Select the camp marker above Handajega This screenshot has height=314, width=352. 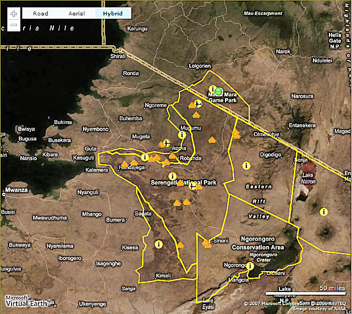[134, 163]
